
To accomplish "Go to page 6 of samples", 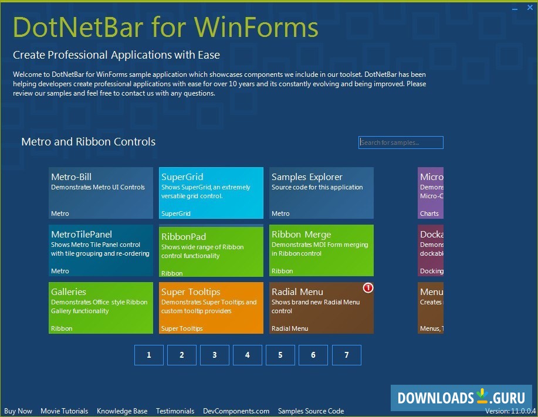I will [x=313, y=355].
